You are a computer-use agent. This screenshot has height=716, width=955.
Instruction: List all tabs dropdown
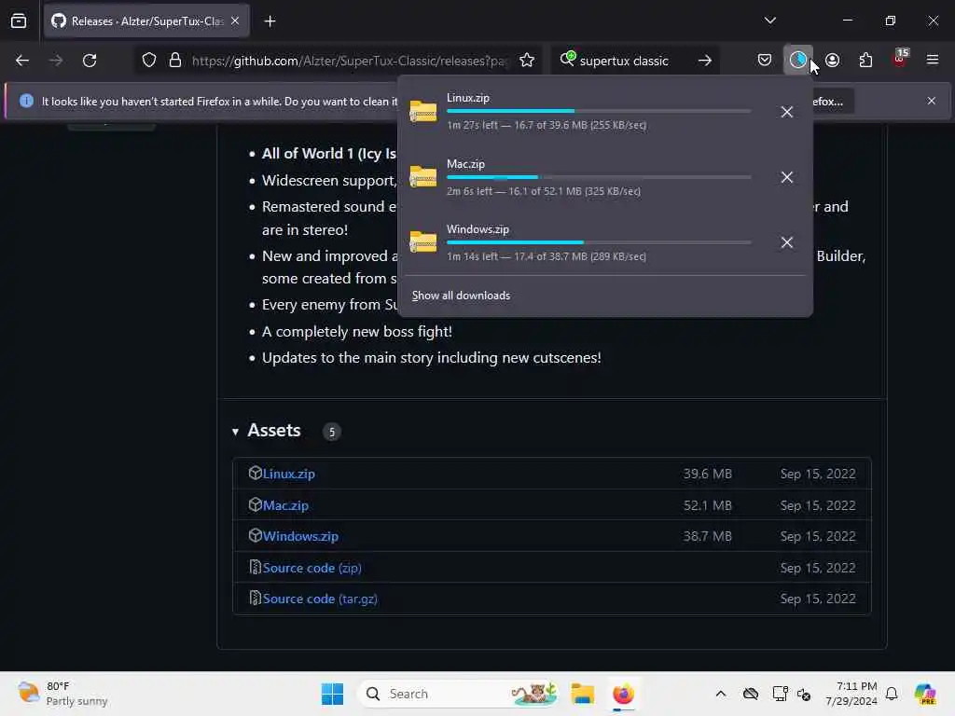769,21
